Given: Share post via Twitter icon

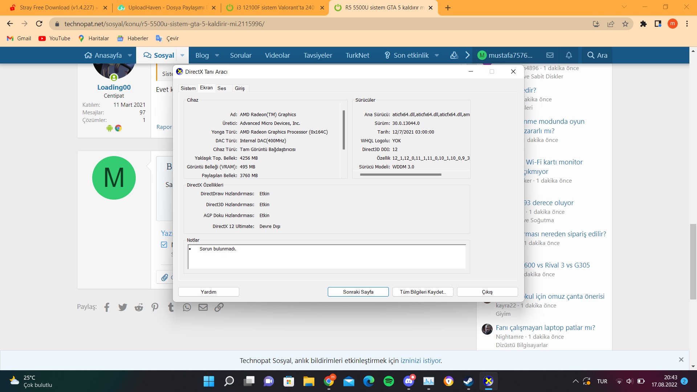Looking at the screenshot, I should point(123,307).
